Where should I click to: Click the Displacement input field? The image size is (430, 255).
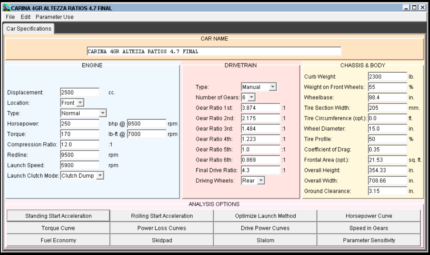[80, 93]
